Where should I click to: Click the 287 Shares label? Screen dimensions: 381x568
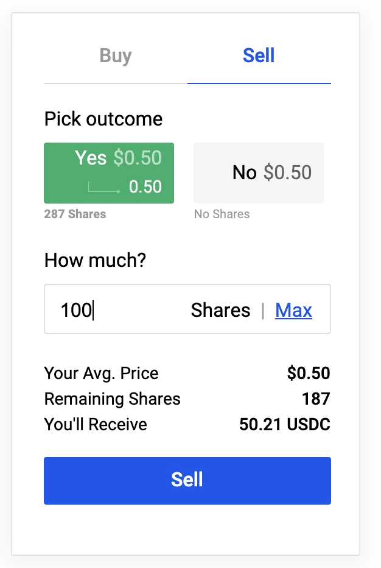75,214
